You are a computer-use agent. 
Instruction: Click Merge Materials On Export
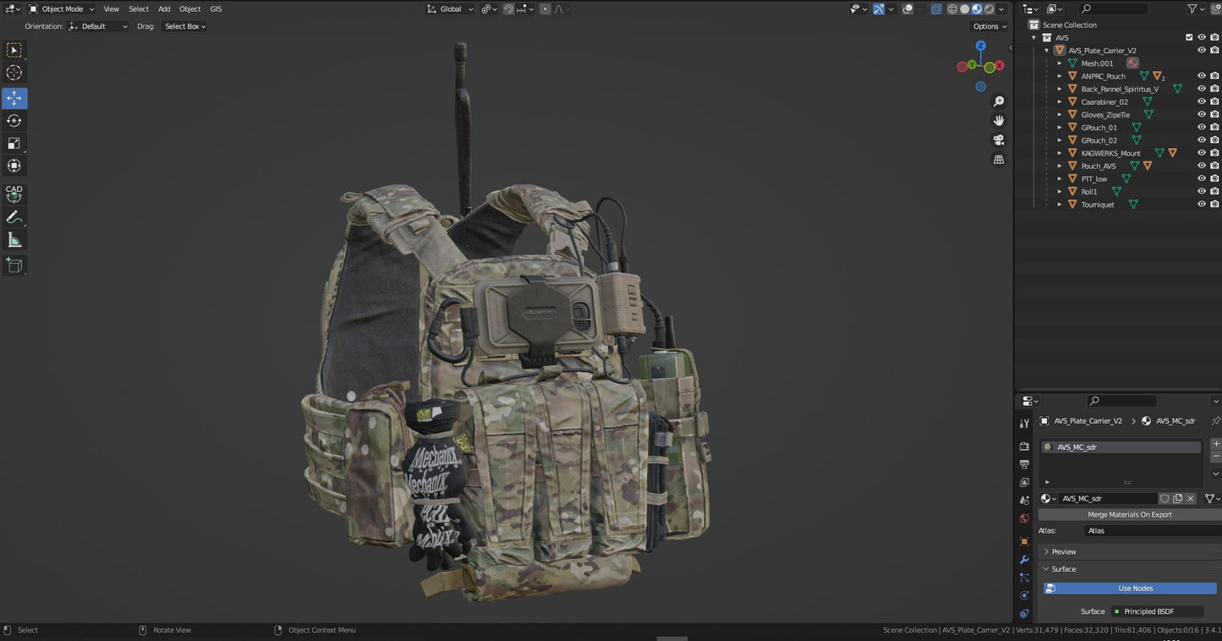pyautogui.click(x=1129, y=514)
